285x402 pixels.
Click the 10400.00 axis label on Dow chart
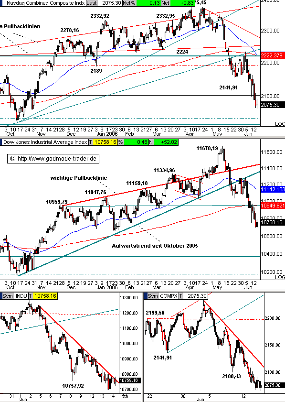tap(272, 254)
